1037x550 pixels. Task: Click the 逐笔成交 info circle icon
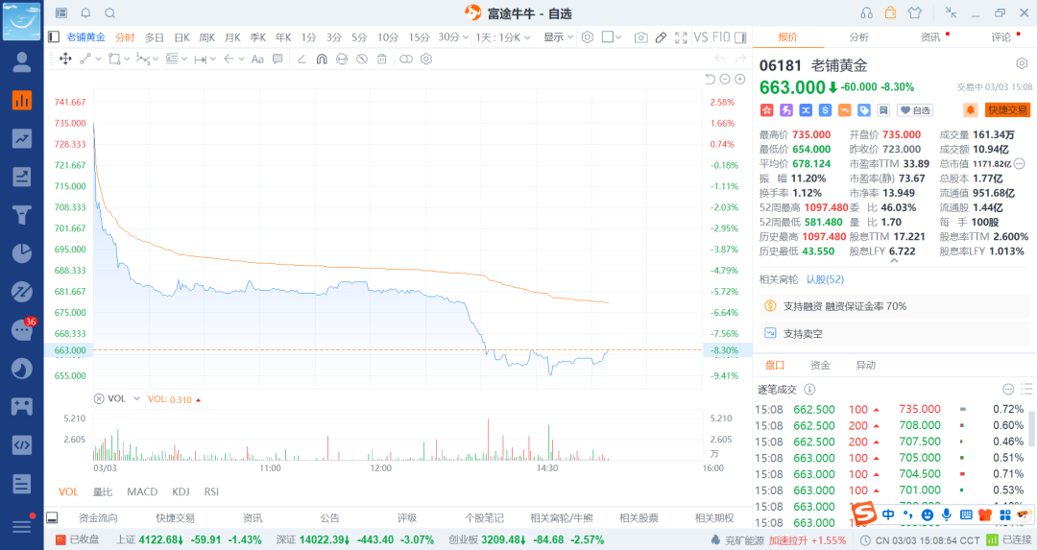coord(809,390)
